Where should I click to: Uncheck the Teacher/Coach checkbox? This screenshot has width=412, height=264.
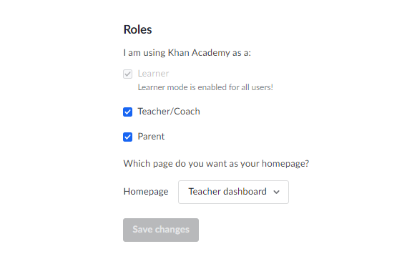click(128, 112)
